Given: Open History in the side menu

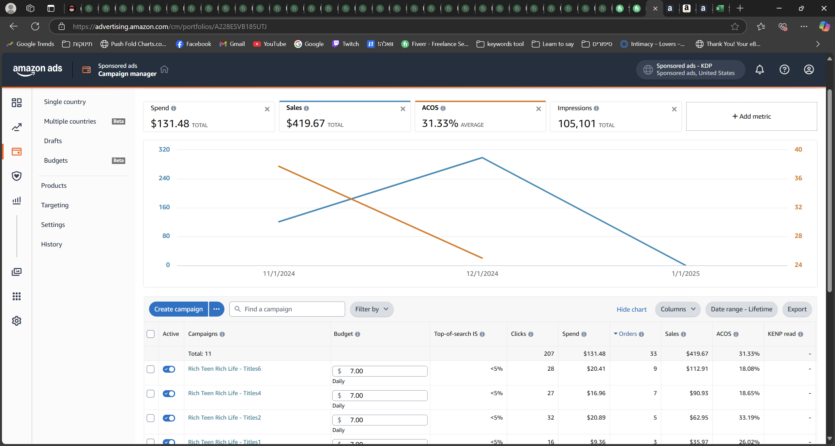Looking at the screenshot, I should (52, 244).
